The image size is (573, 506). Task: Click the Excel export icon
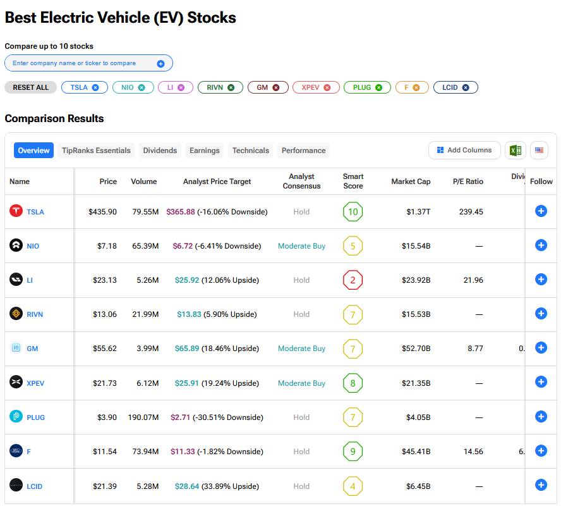click(x=516, y=151)
